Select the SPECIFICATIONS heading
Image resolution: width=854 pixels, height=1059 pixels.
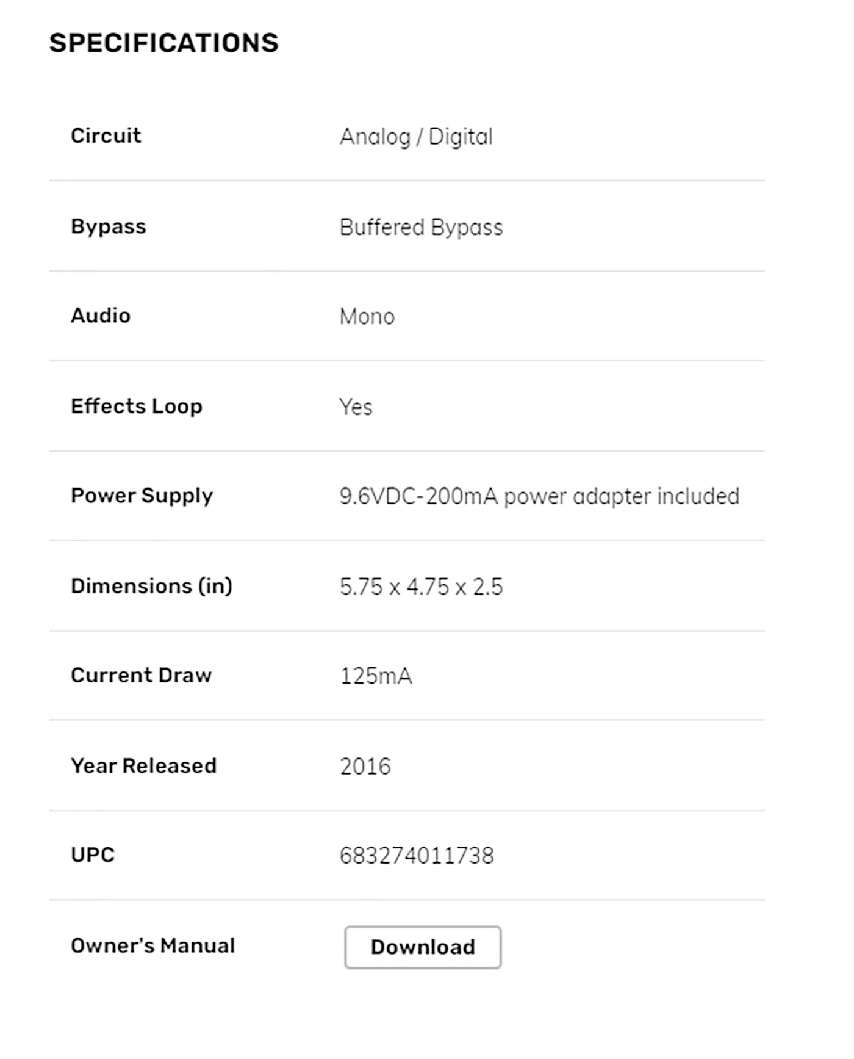pos(164,43)
